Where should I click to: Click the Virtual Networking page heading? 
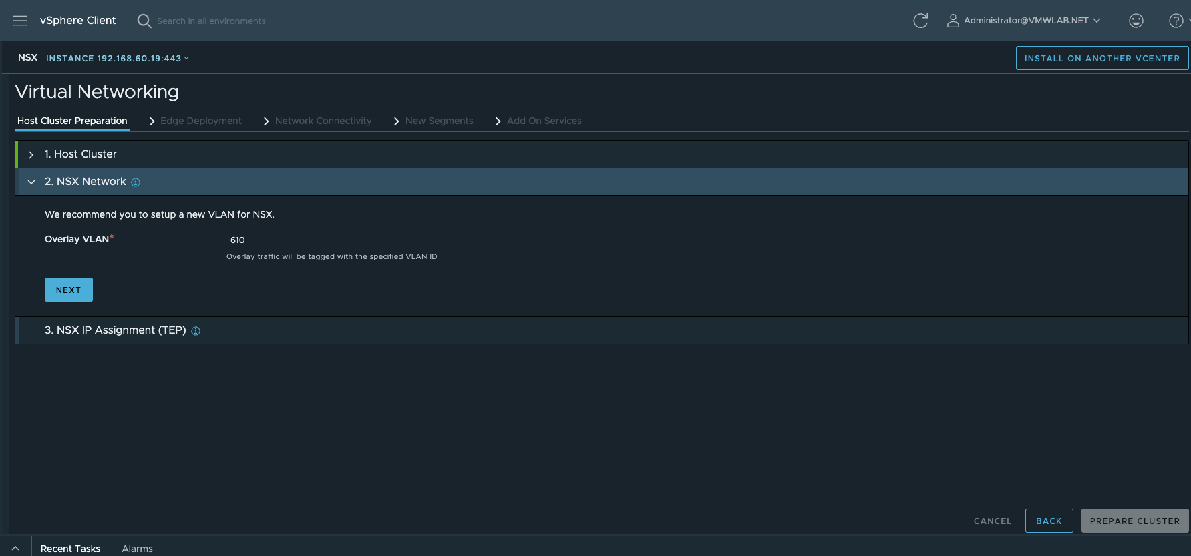[97, 92]
